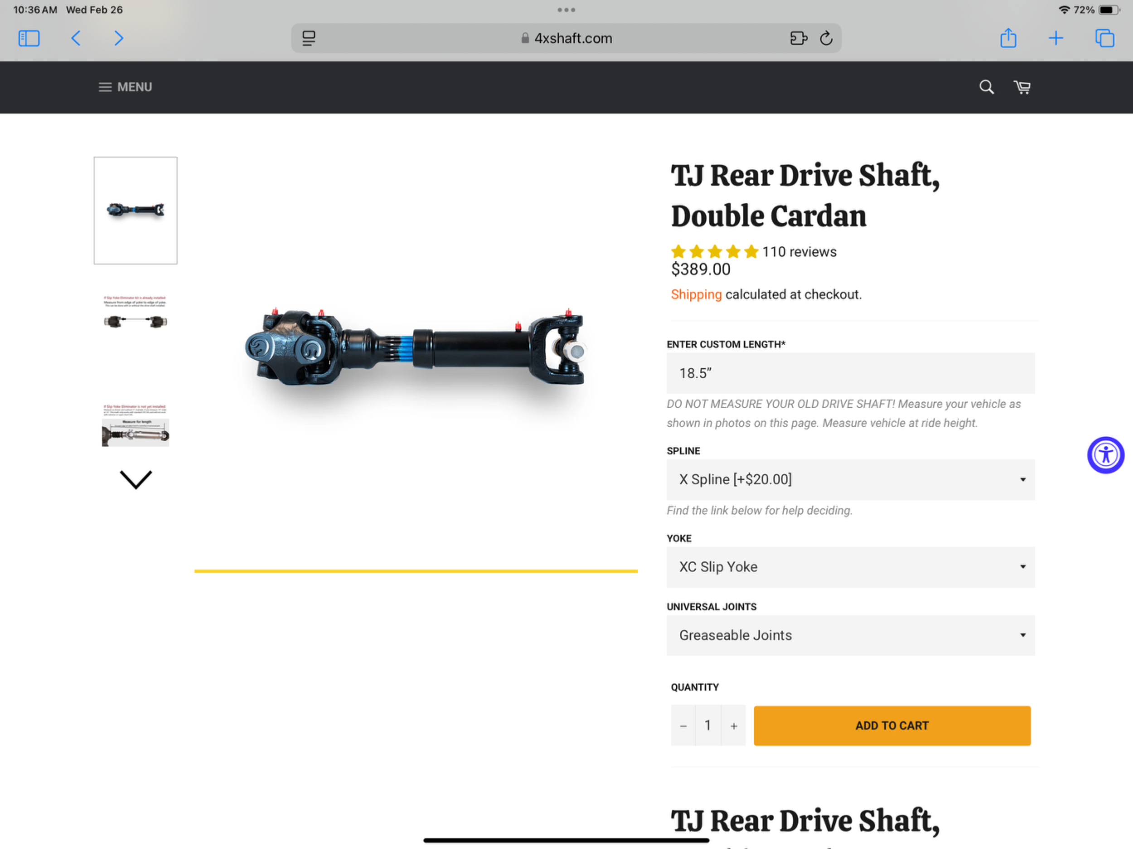Decrease quantity with the minus button
The image size is (1133, 849).
pyautogui.click(x=683, y=726)
